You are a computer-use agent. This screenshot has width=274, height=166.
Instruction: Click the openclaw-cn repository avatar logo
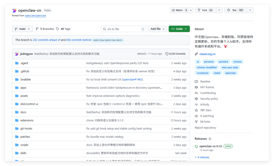[14, 10]
